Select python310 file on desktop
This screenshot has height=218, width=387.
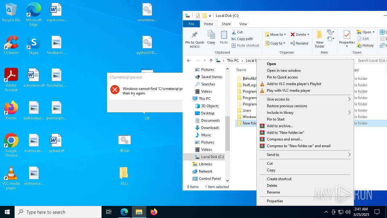[147, 45]
